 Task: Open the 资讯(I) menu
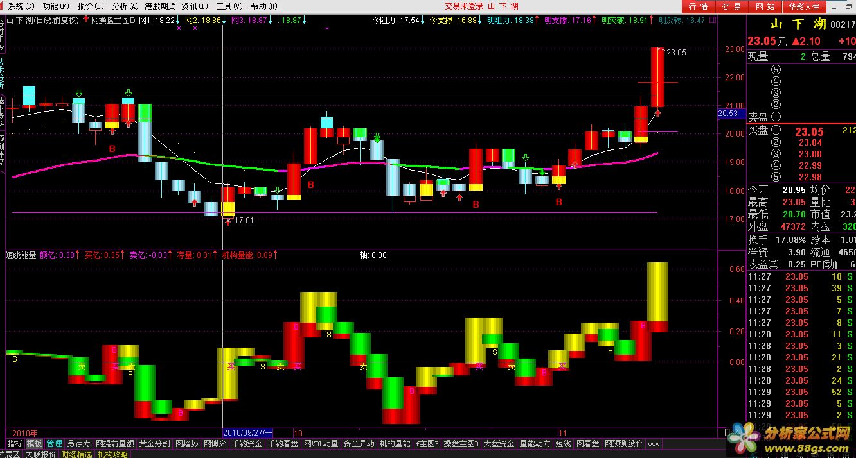pos(194,6)
